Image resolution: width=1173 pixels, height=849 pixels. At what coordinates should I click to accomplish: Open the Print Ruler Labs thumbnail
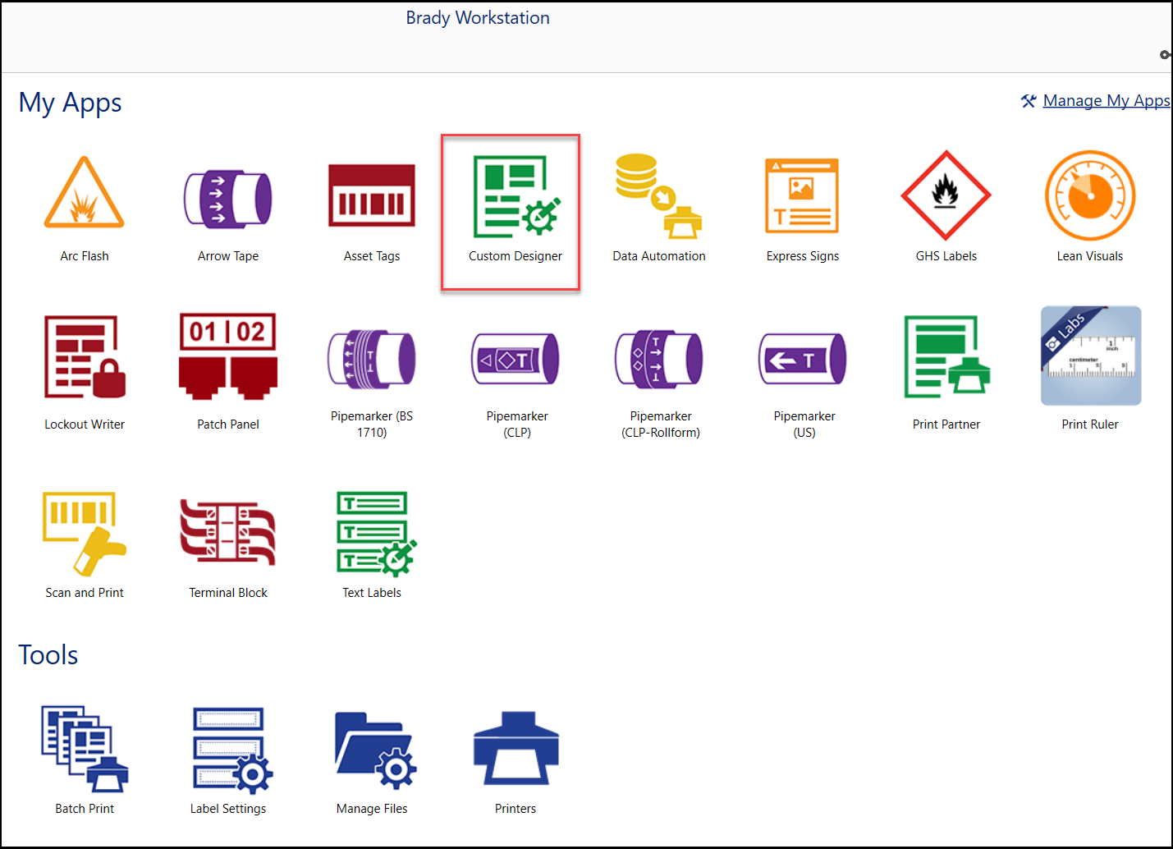[x=1090, y=356]
